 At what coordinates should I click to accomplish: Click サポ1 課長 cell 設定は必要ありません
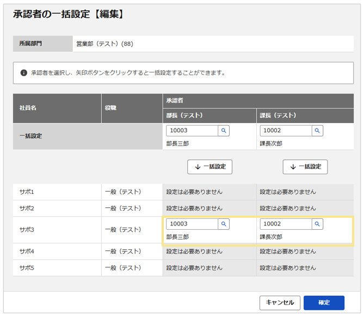pyautogui.click(x=288, y=192)
